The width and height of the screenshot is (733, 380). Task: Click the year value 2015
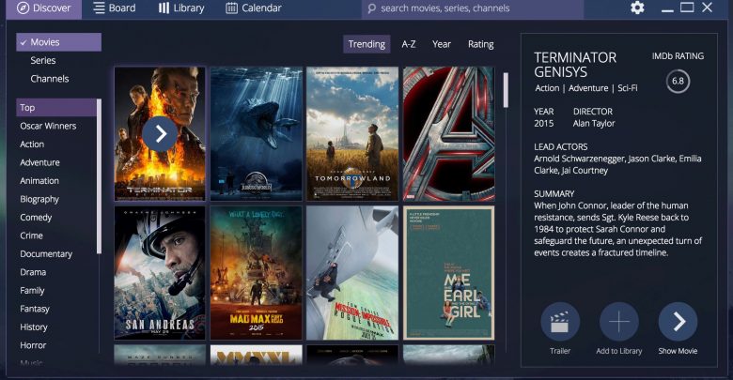coord(544,124)
